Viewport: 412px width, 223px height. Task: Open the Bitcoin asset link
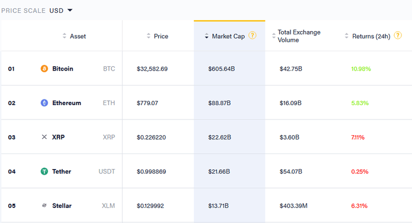point(63,69)
